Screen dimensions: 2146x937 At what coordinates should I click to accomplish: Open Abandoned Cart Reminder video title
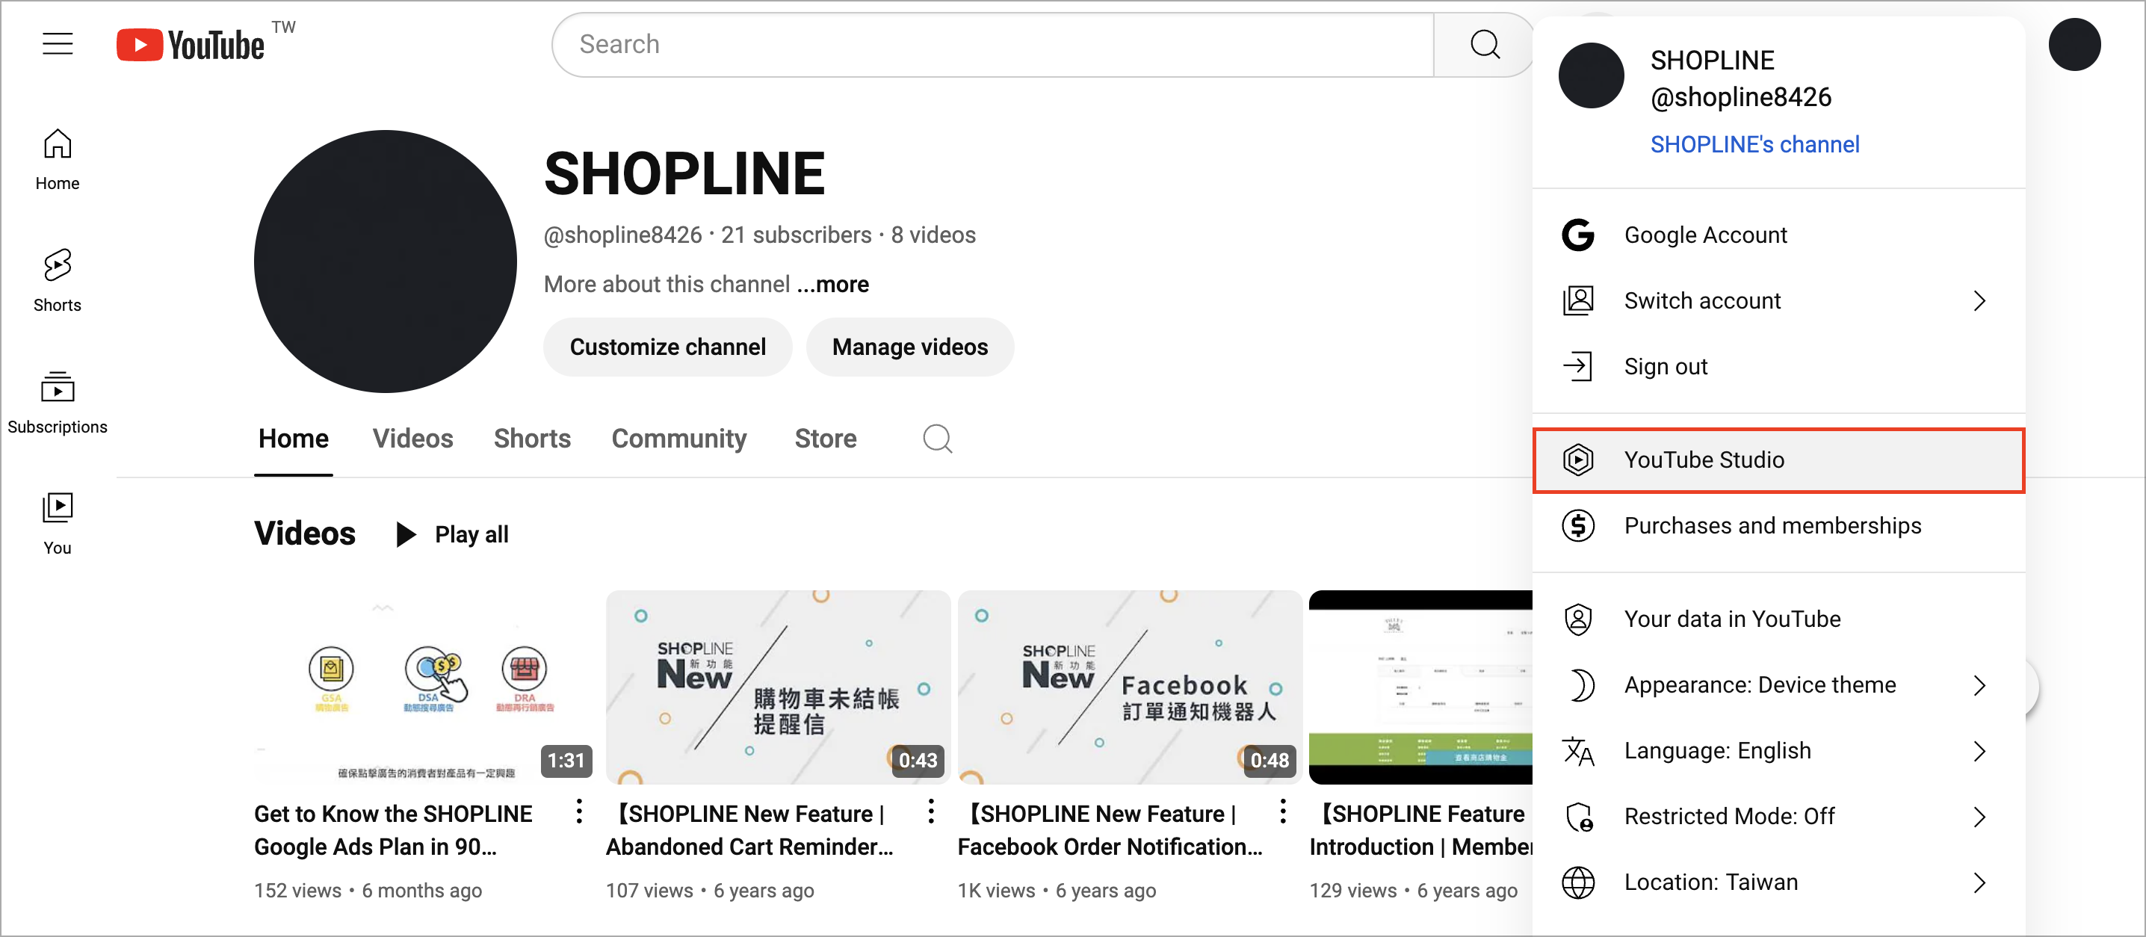point(749,829)
